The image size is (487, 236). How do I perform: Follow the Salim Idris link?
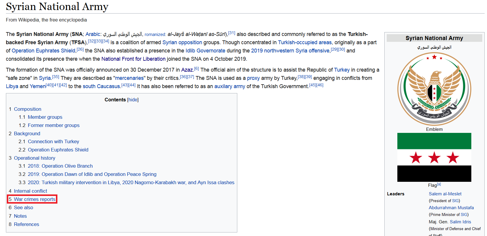460,222
